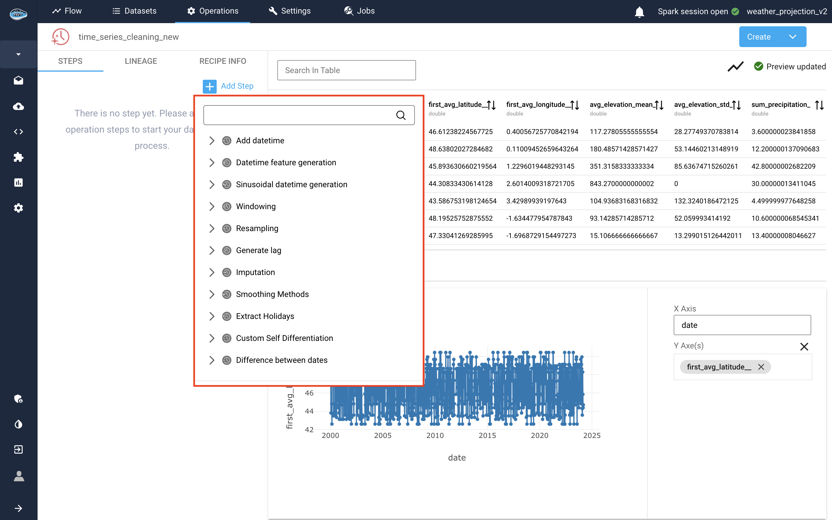Click the line chart toggle icon
Viewport: 832px width, 520px height.
(736, 66)
